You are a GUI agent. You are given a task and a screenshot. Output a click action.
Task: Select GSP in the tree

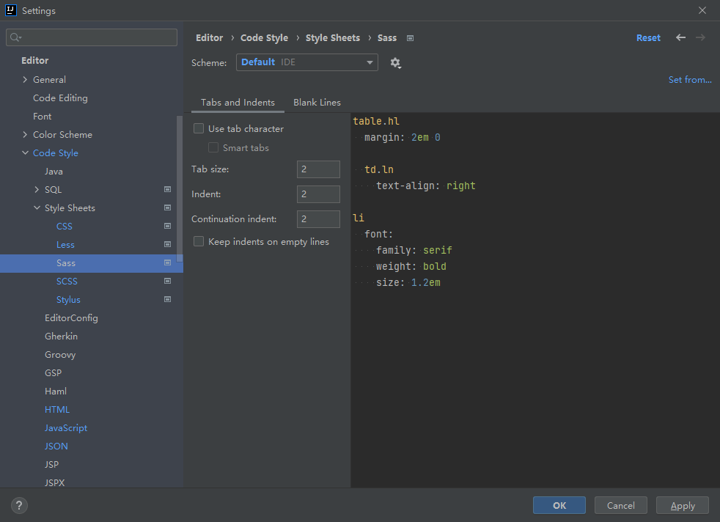[x=54, y=373]
